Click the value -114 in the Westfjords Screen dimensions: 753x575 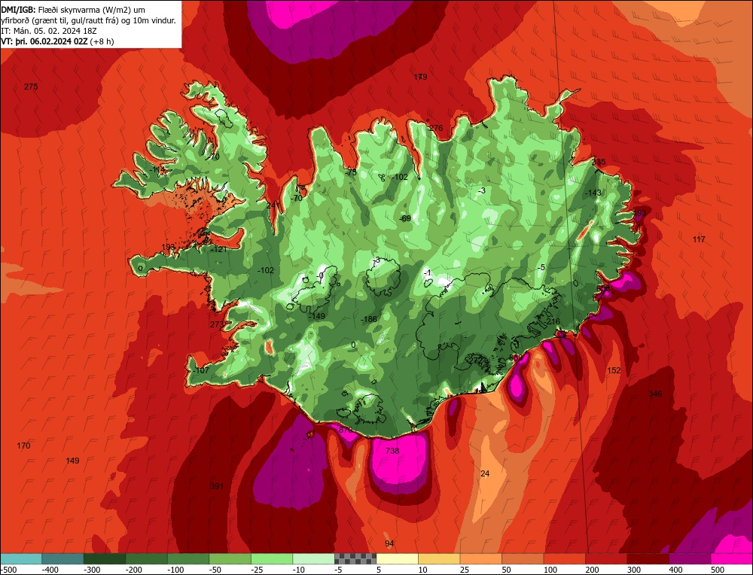[157, 169]
